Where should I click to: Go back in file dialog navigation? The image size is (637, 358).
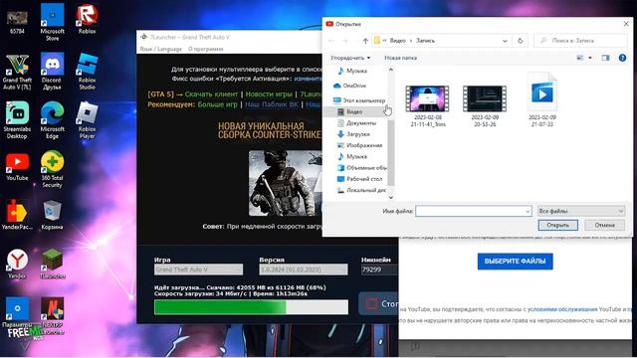tap(331, 41)
